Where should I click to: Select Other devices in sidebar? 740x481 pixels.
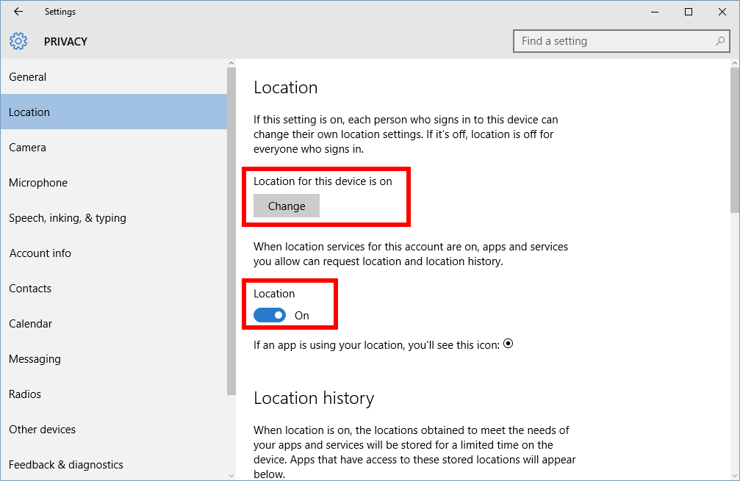point(42,430)
